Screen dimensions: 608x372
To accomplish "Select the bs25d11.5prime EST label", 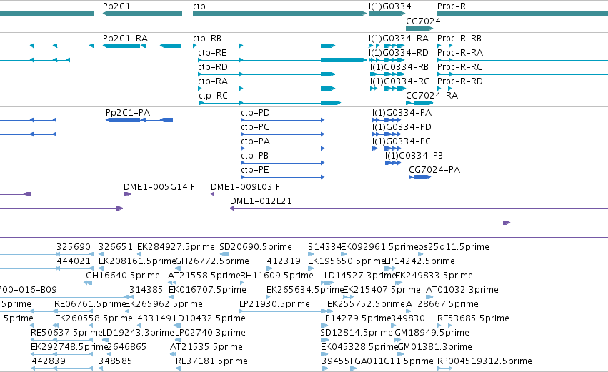I will point(453,247).
